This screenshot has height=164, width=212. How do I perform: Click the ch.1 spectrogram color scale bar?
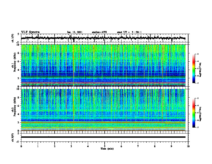pos(194,69)
